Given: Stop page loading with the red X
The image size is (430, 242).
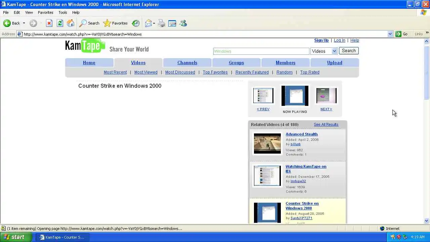Looking at the screenshot, I should click(49, 23).
